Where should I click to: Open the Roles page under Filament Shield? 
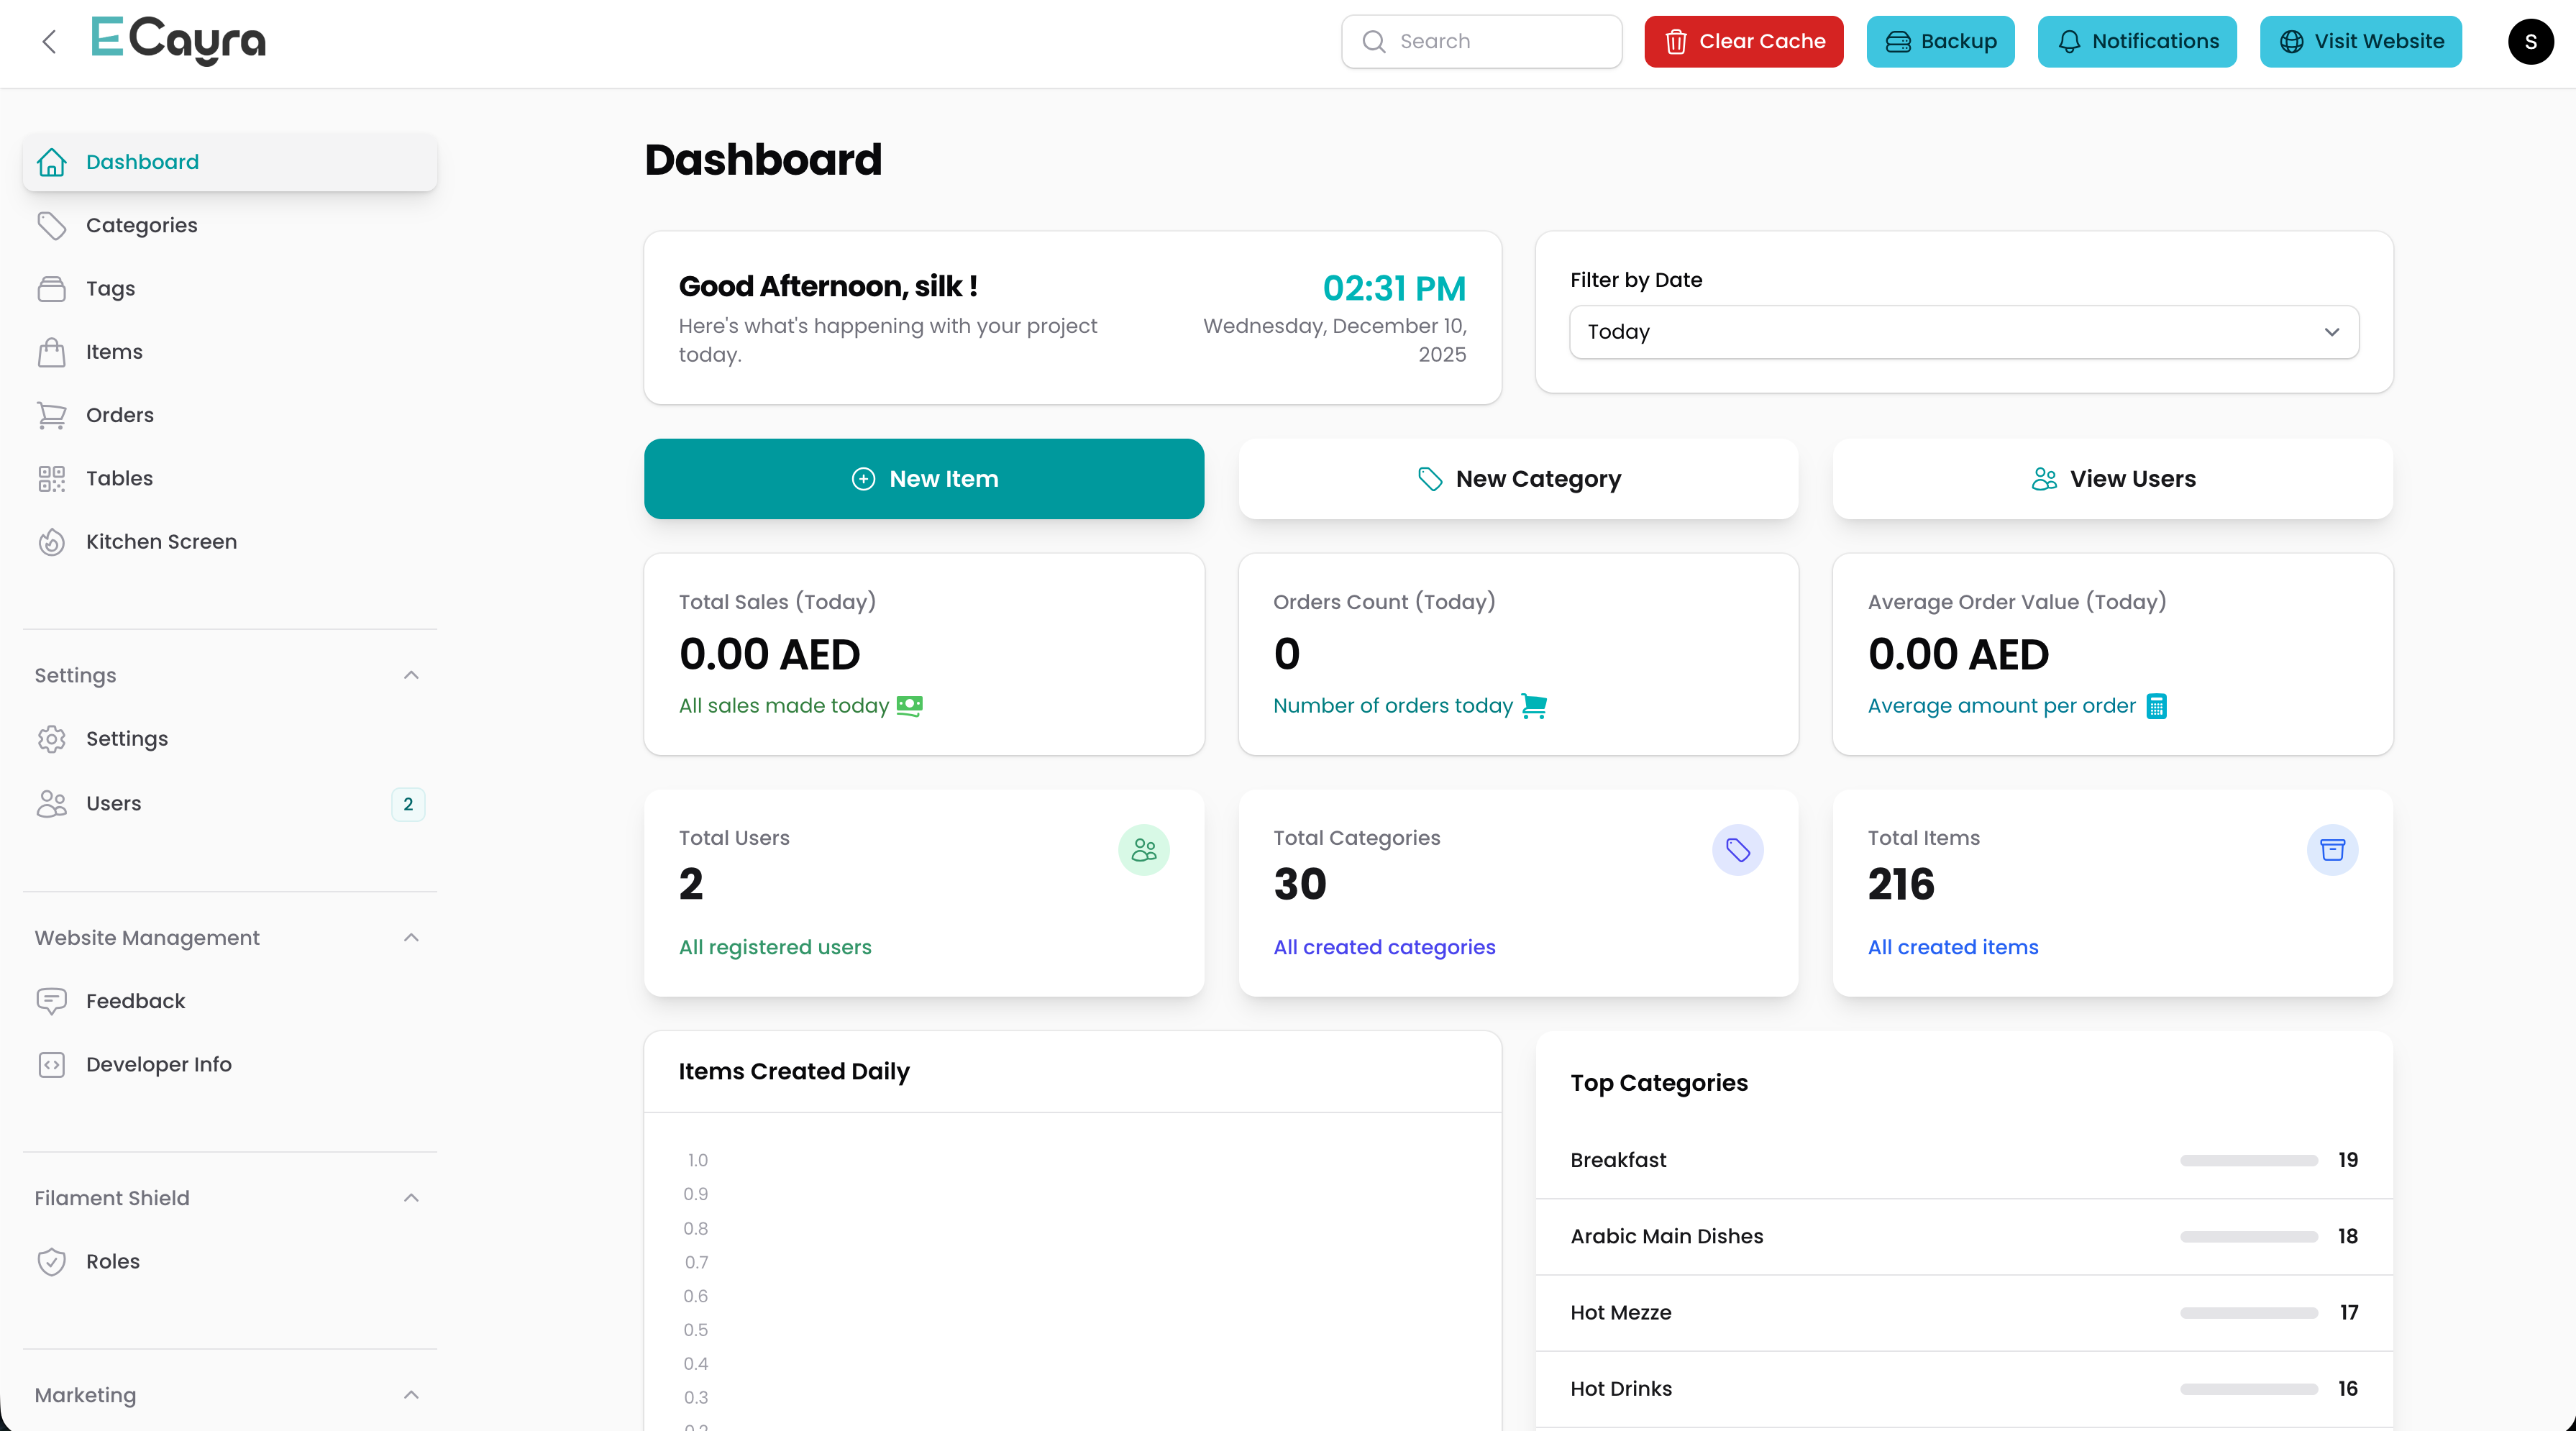coord(112,1261)
